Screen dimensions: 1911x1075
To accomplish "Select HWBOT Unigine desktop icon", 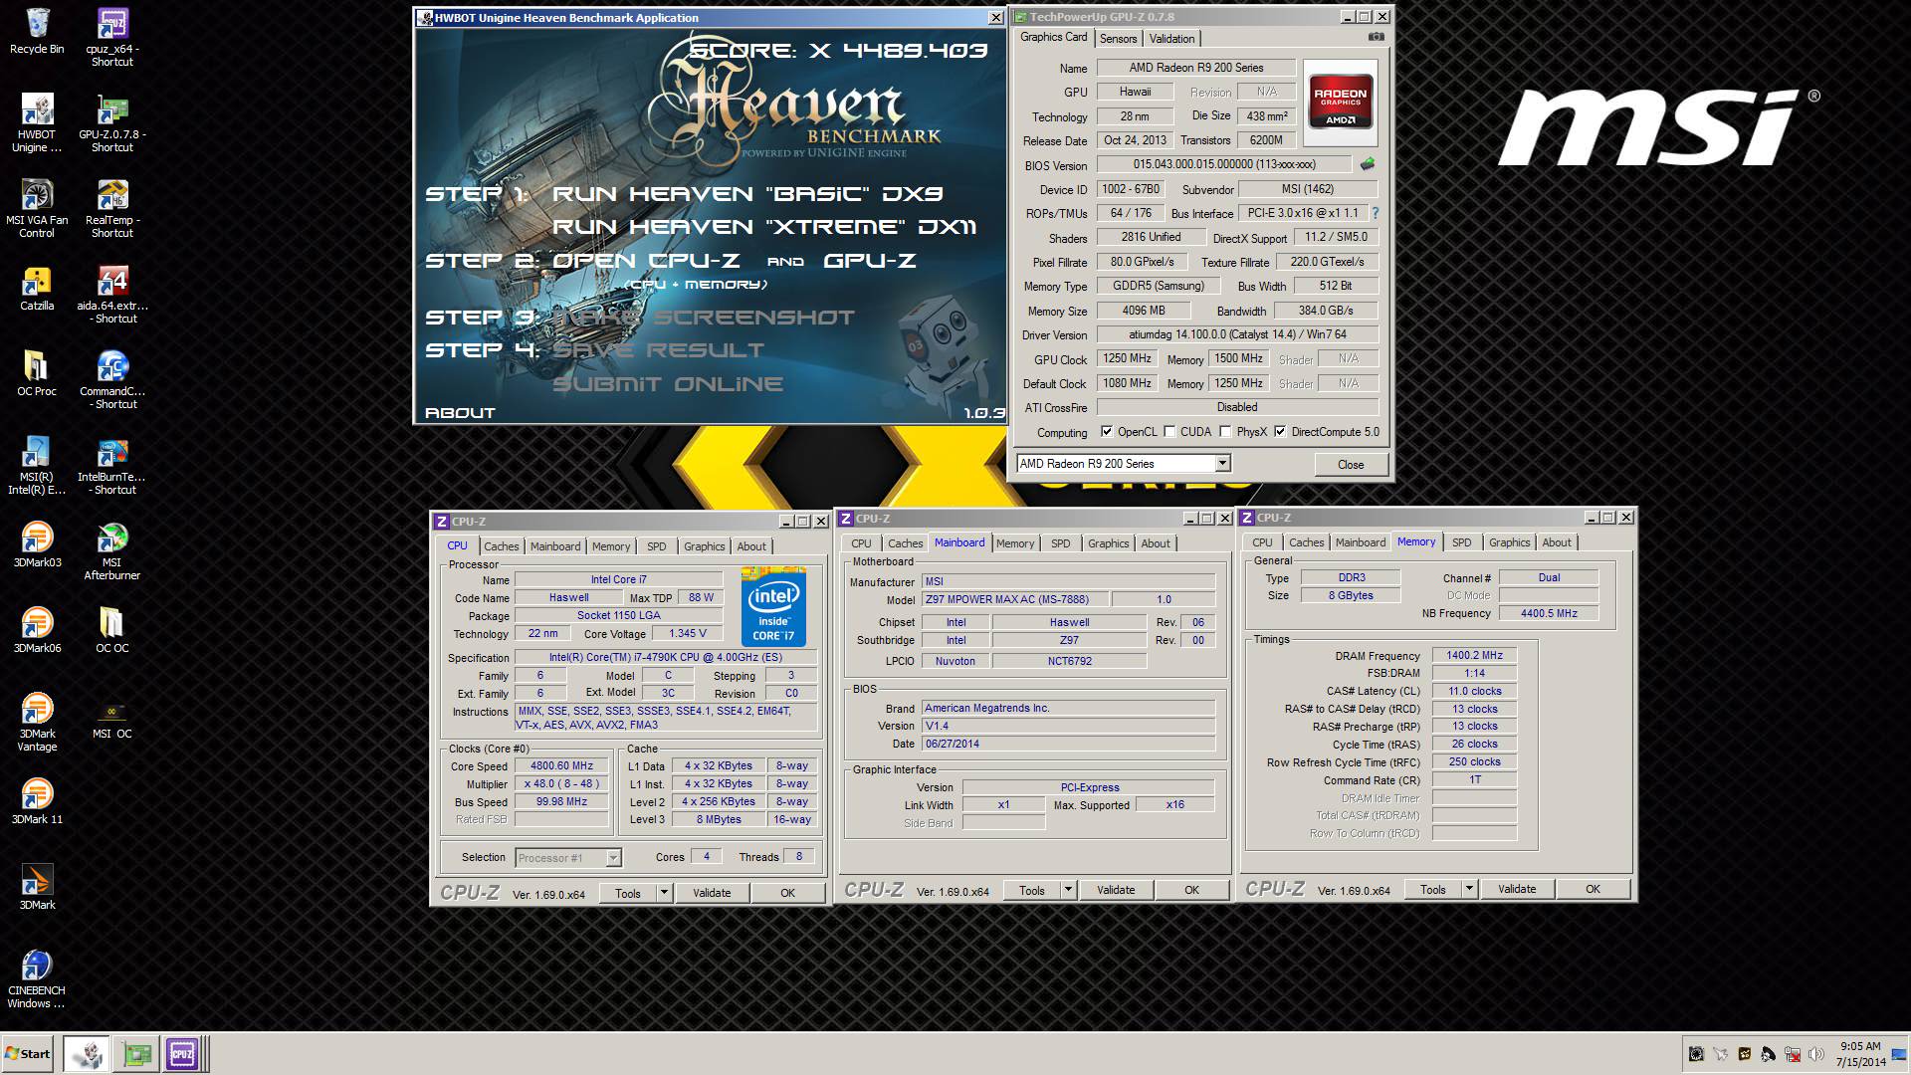I will pos(37,123).
